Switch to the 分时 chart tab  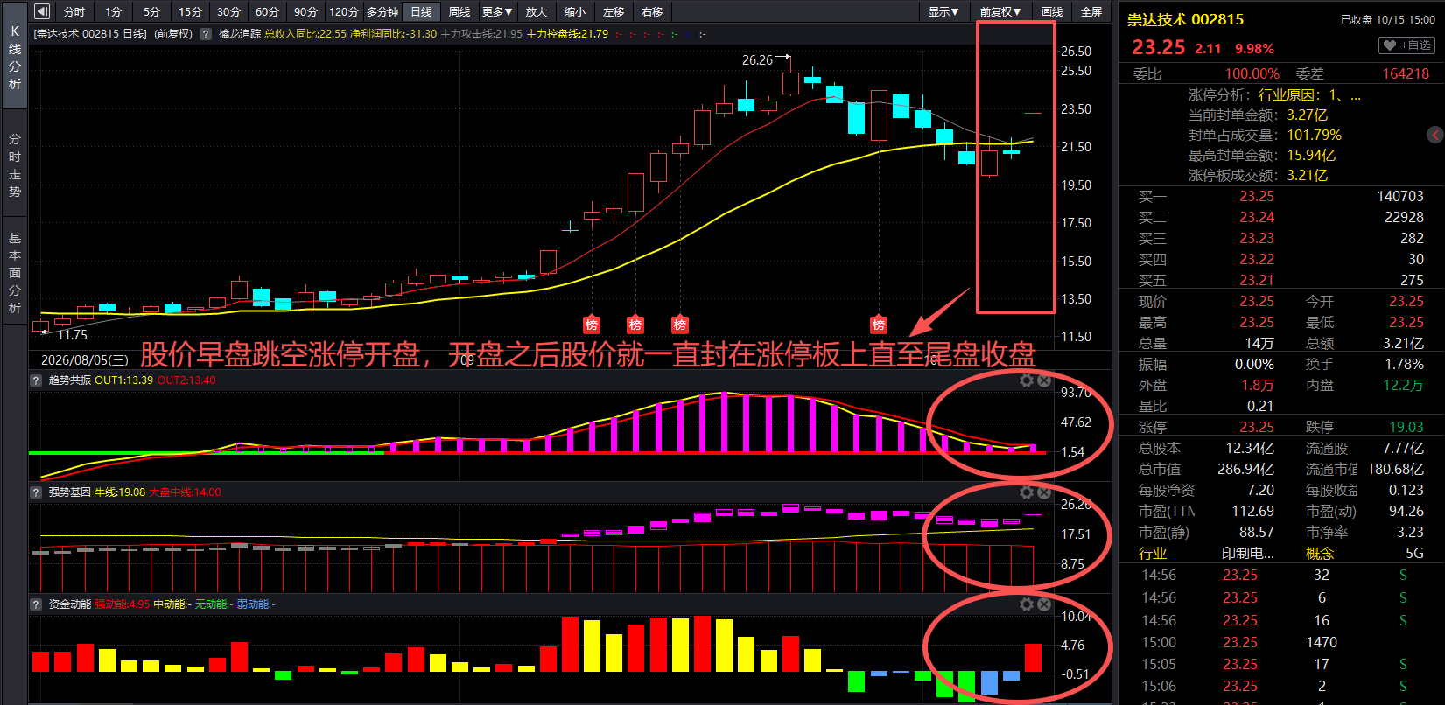click(74, 12)
